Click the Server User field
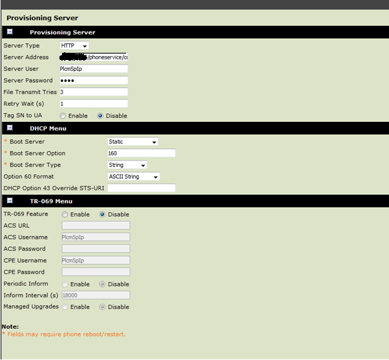Screen dimensions: 389x360 pyautogui.click(x=93, y=69)
